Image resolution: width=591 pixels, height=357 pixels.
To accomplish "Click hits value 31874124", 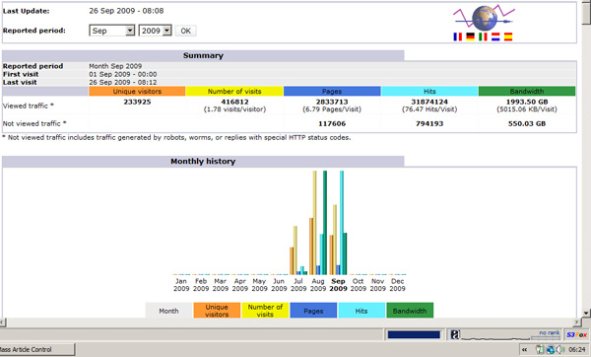I will (429, 102).
